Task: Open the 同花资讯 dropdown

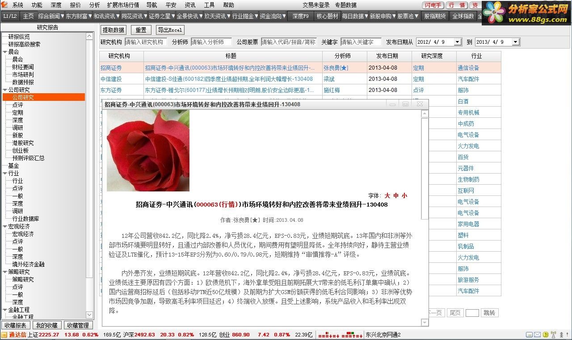Action: click(134, 16)
